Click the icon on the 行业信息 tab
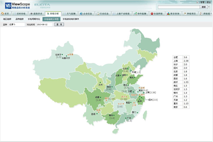The height and width of the screenshot is (142, 213). point(98,14)
